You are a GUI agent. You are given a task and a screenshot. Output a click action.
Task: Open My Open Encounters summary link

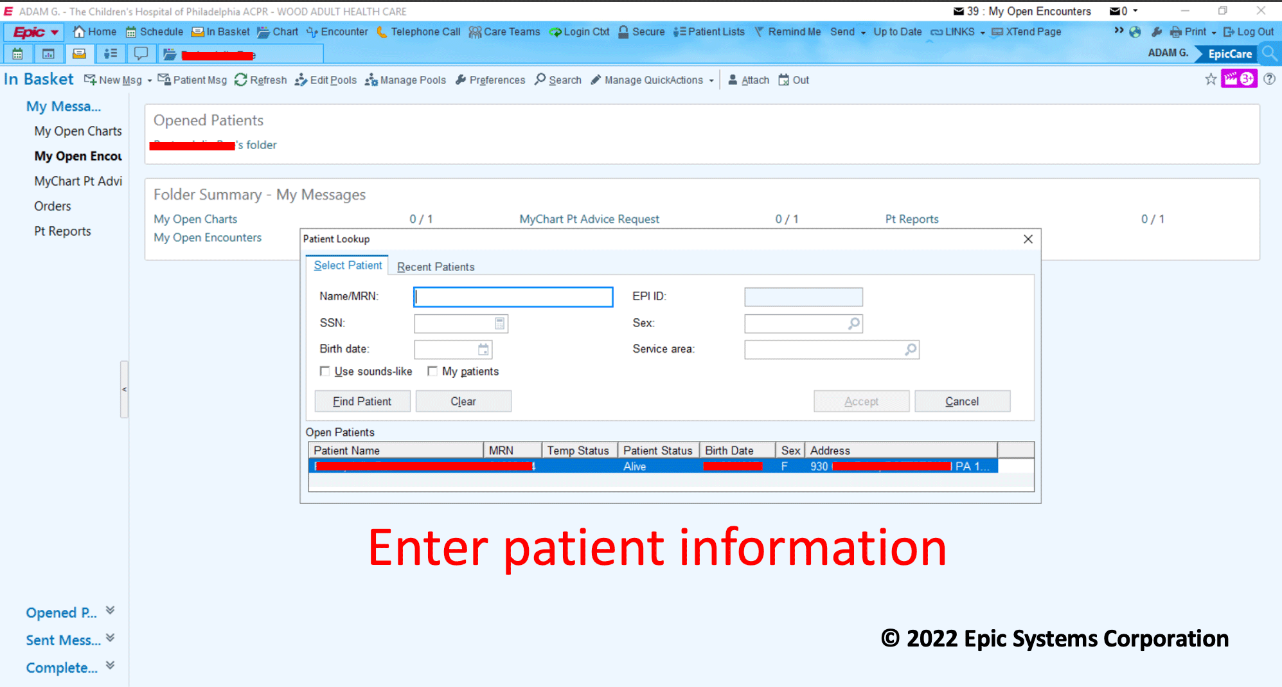tap(208, 238)
